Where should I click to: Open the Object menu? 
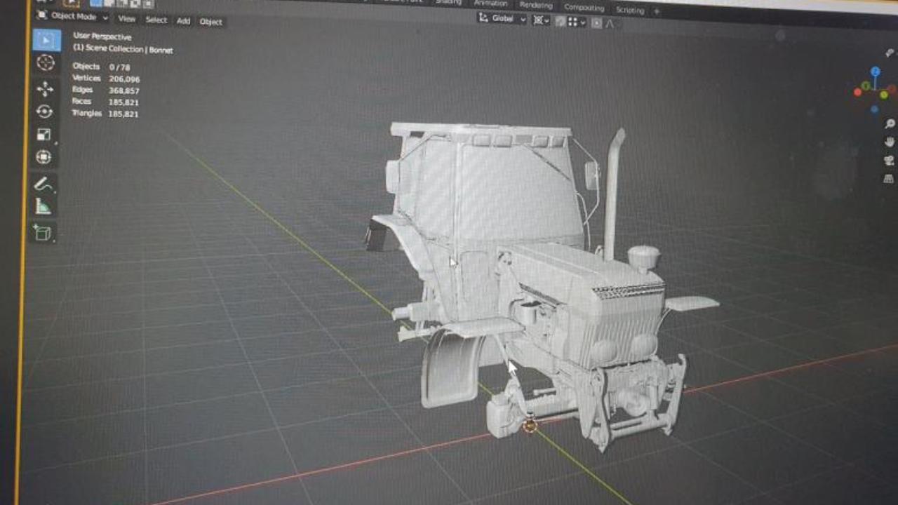pos(210,22)
